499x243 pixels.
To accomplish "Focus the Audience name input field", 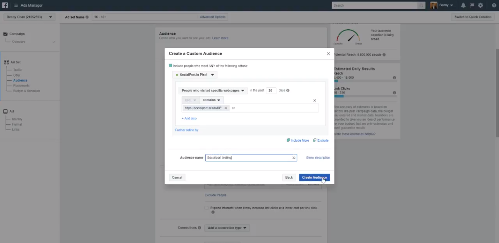I will click(251, 158).
